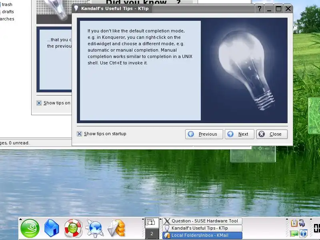This screenshot has height=240, width=320.
Task: Switch to virtual desktop 1 in pager
Action: 152,223
